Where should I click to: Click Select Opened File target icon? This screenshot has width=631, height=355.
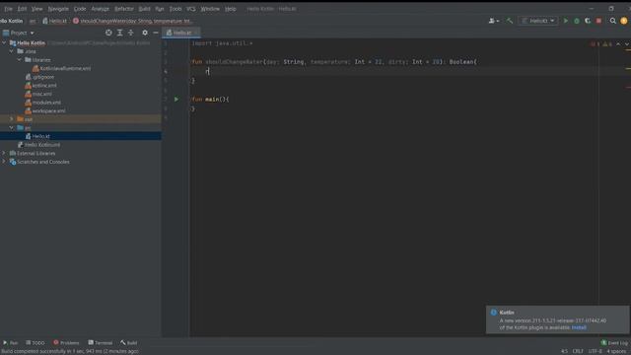(x=108, y=33)
